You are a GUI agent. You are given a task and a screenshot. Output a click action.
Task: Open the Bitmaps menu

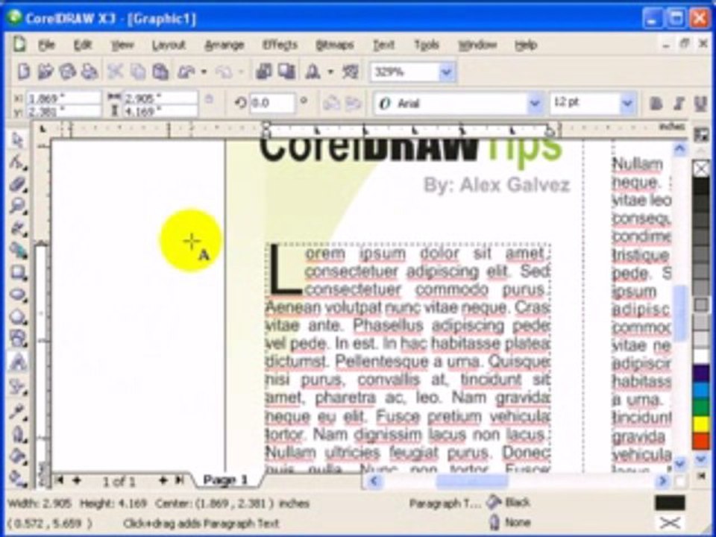pyautogui.click(x=335, y=45)
